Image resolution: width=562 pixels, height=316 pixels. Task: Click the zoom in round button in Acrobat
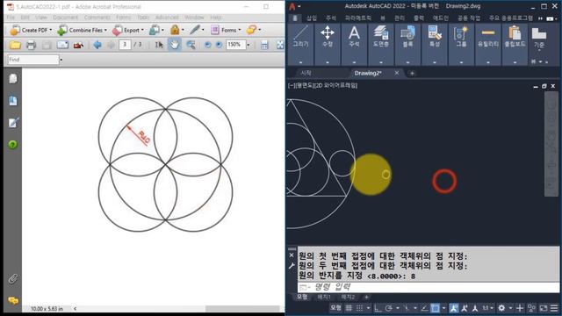[x=219, y=45]
